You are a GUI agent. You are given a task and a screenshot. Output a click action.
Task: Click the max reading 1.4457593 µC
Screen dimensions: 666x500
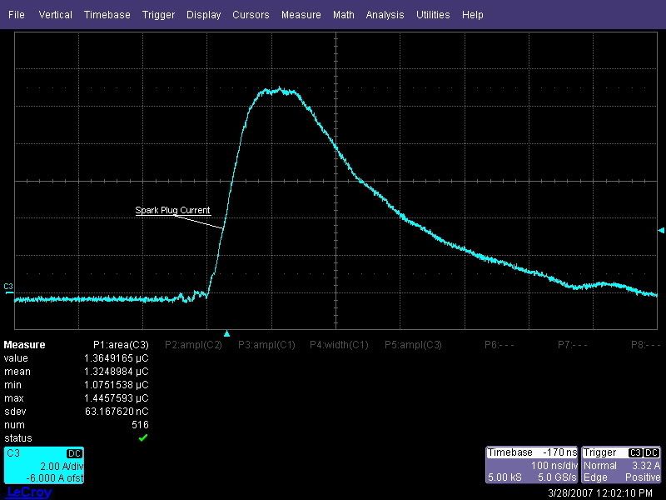(116, 398)
